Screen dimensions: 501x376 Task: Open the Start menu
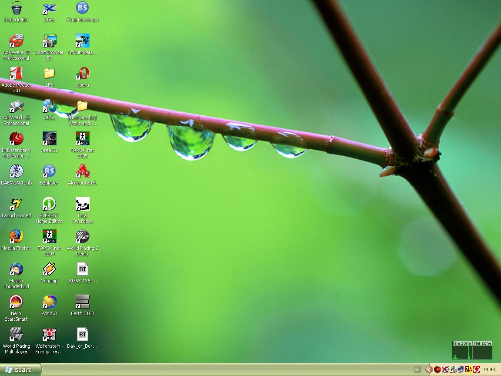click(x=20, y=369)
